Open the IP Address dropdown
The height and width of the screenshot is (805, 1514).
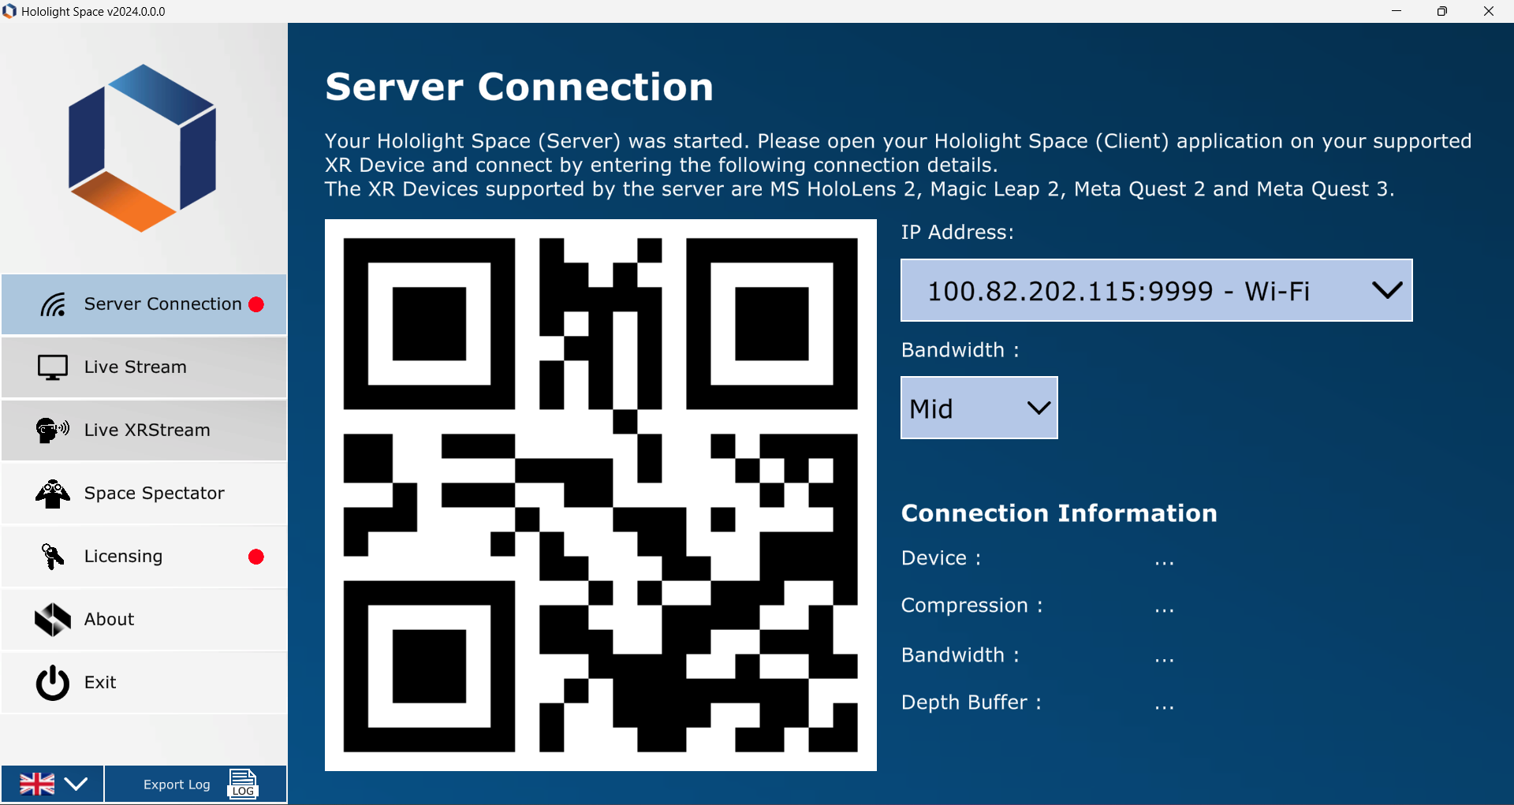point(1157,290)
